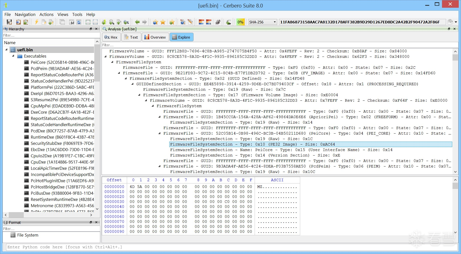Click the Explore tree filter field

(280, 45)
